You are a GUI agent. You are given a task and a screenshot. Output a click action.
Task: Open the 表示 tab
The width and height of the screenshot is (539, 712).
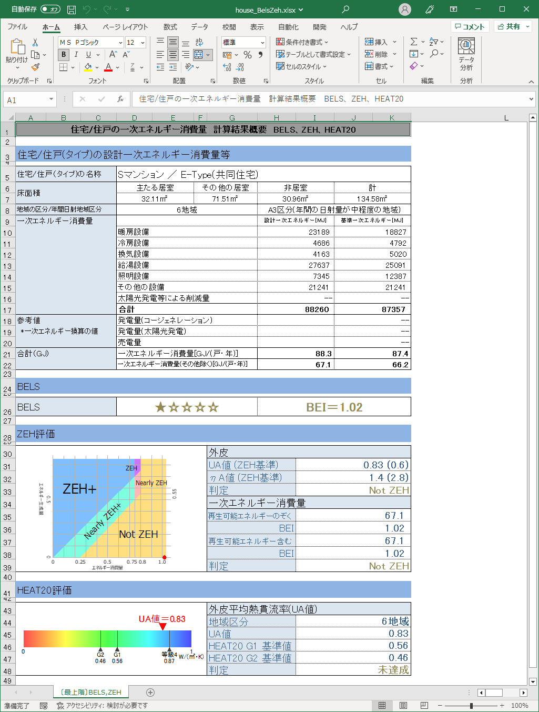(257, 27)
